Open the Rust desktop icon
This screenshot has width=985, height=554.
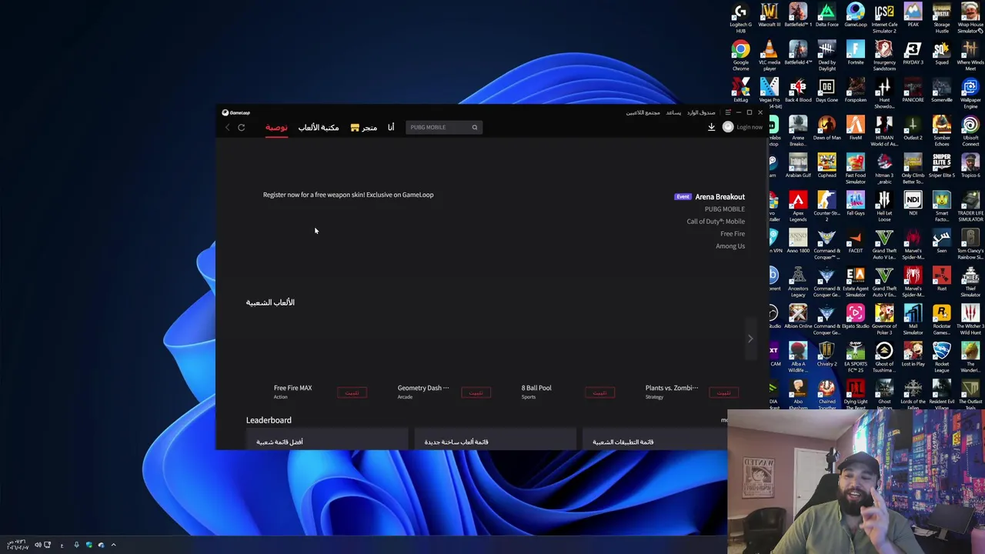942,279
